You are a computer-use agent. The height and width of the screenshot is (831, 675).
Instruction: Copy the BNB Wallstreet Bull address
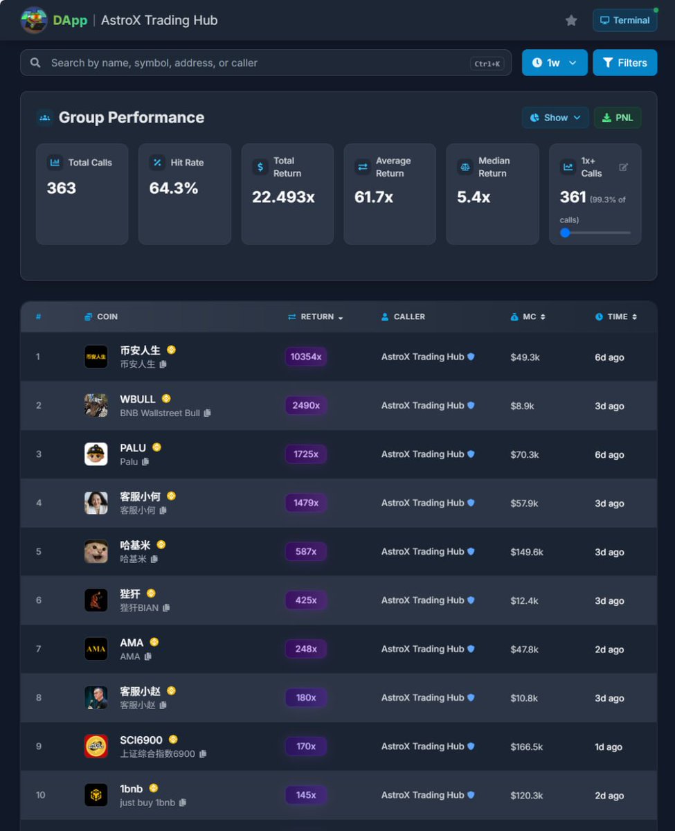click(208, 413)
